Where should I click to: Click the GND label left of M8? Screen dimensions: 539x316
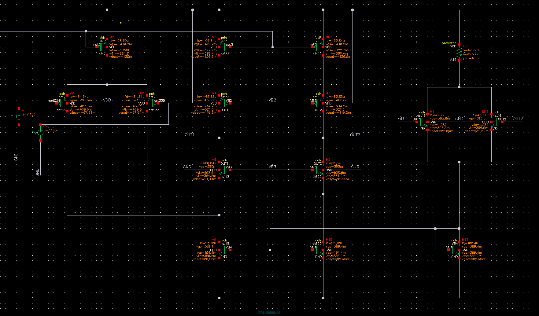click(x=187, y=167)
